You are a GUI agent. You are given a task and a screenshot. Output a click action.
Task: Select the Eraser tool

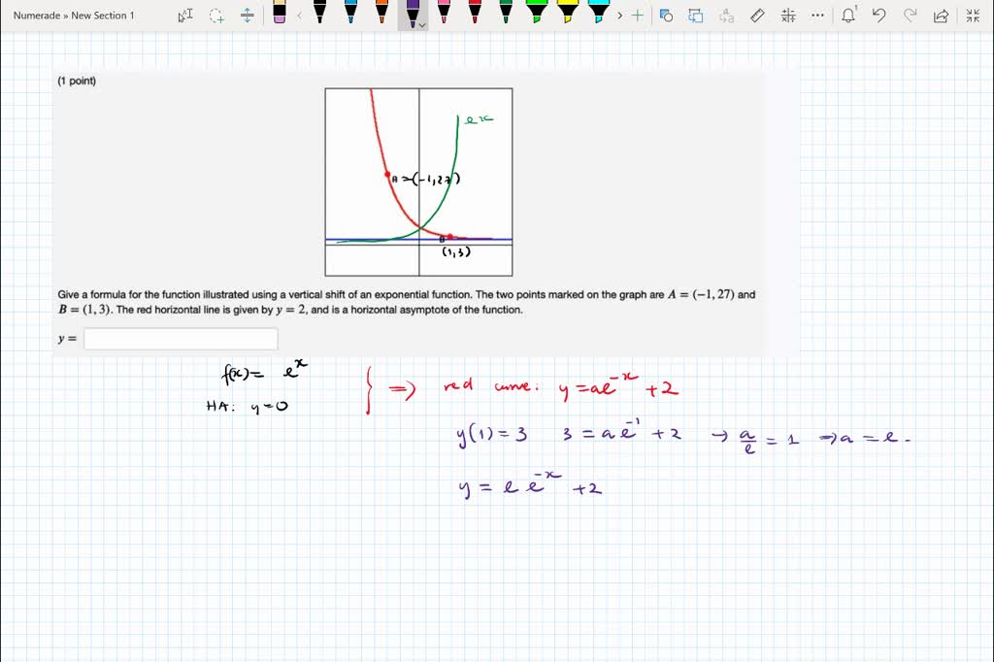click(x=279, y=17)
